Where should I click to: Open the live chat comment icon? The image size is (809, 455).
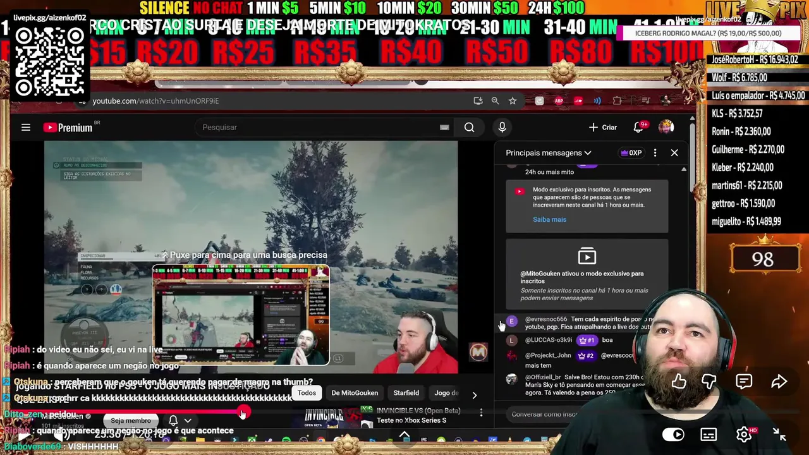pyautogui.click(x=744, y=382)
